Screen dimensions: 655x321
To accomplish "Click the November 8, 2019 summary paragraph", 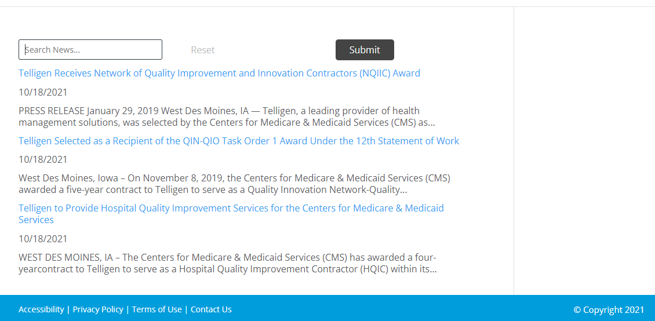I will tap(234, 184).
